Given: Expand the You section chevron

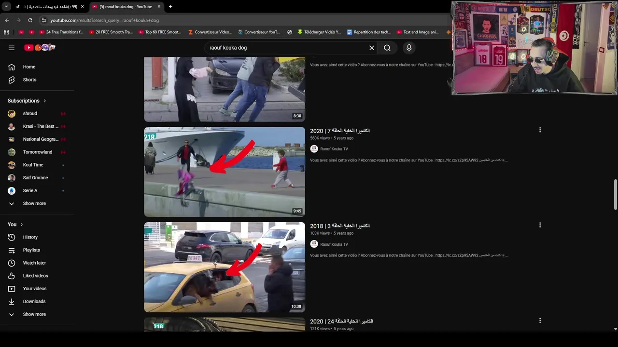Looking at the screenshot, I should (22, 225).
